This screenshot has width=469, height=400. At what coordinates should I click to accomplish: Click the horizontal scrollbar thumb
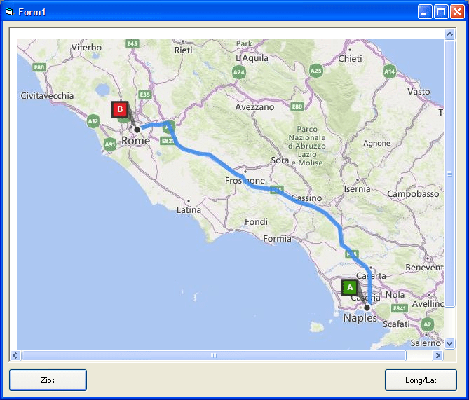[x=214, y=355]
